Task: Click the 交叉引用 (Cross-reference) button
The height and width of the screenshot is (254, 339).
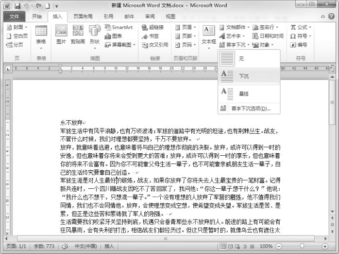Action: [x=154, y=45]
